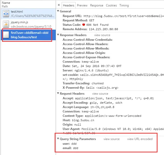
Task: Click the Path column header label
Action: [x=5, y=6]
